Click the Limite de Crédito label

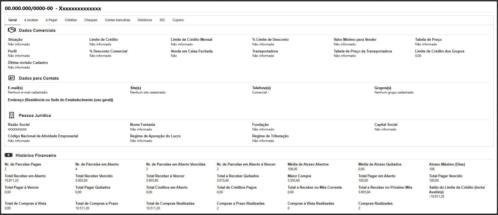pos(103,40)
